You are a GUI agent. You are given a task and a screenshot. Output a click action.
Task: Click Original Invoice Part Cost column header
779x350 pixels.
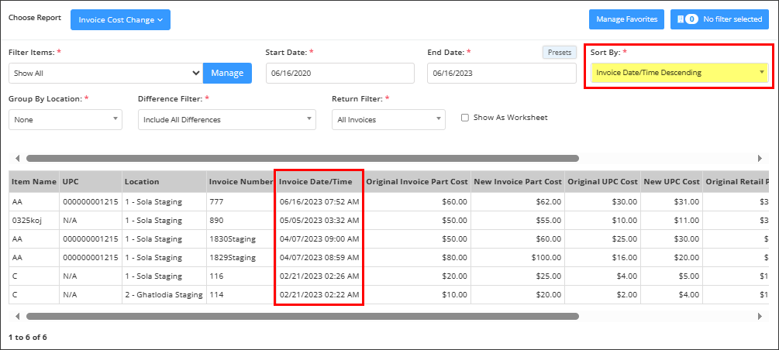417,182
